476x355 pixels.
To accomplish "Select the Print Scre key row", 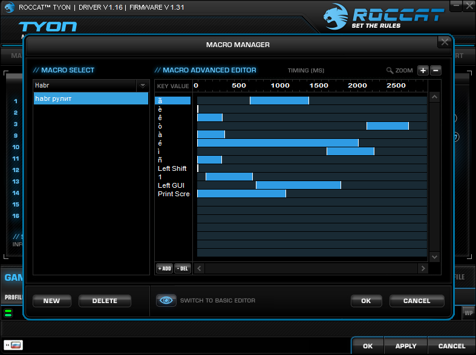I will [x=174, y=194].
